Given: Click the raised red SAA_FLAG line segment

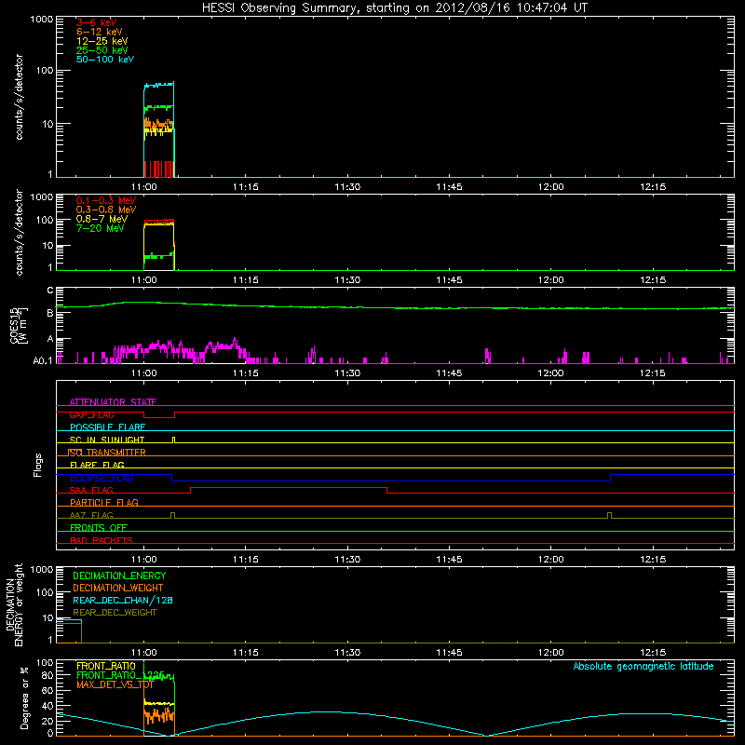Looking at the screenshot, I should pos(289,487).
